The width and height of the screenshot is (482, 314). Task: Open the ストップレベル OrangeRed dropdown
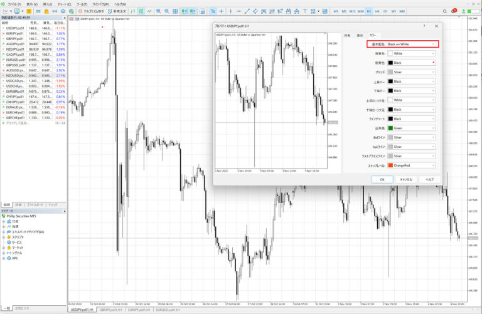coord(411,165)
